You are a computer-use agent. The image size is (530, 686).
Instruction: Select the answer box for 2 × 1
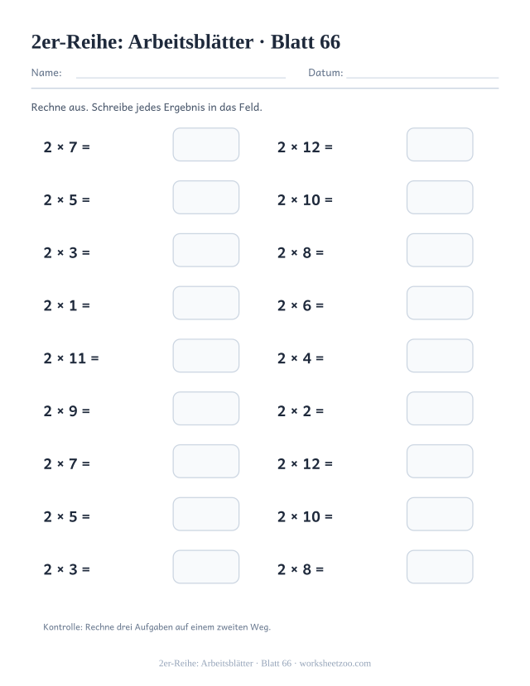point(206,303)
